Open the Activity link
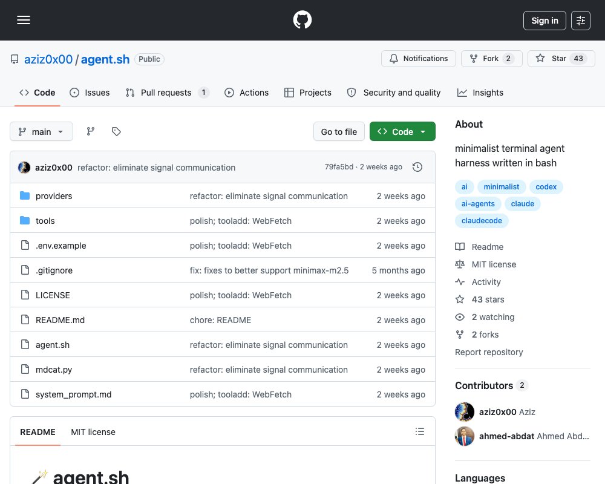Viewport: 605px width, 484px height. 478,282
